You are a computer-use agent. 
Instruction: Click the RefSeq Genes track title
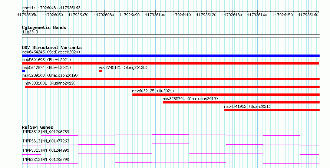[x=37, y=127]
